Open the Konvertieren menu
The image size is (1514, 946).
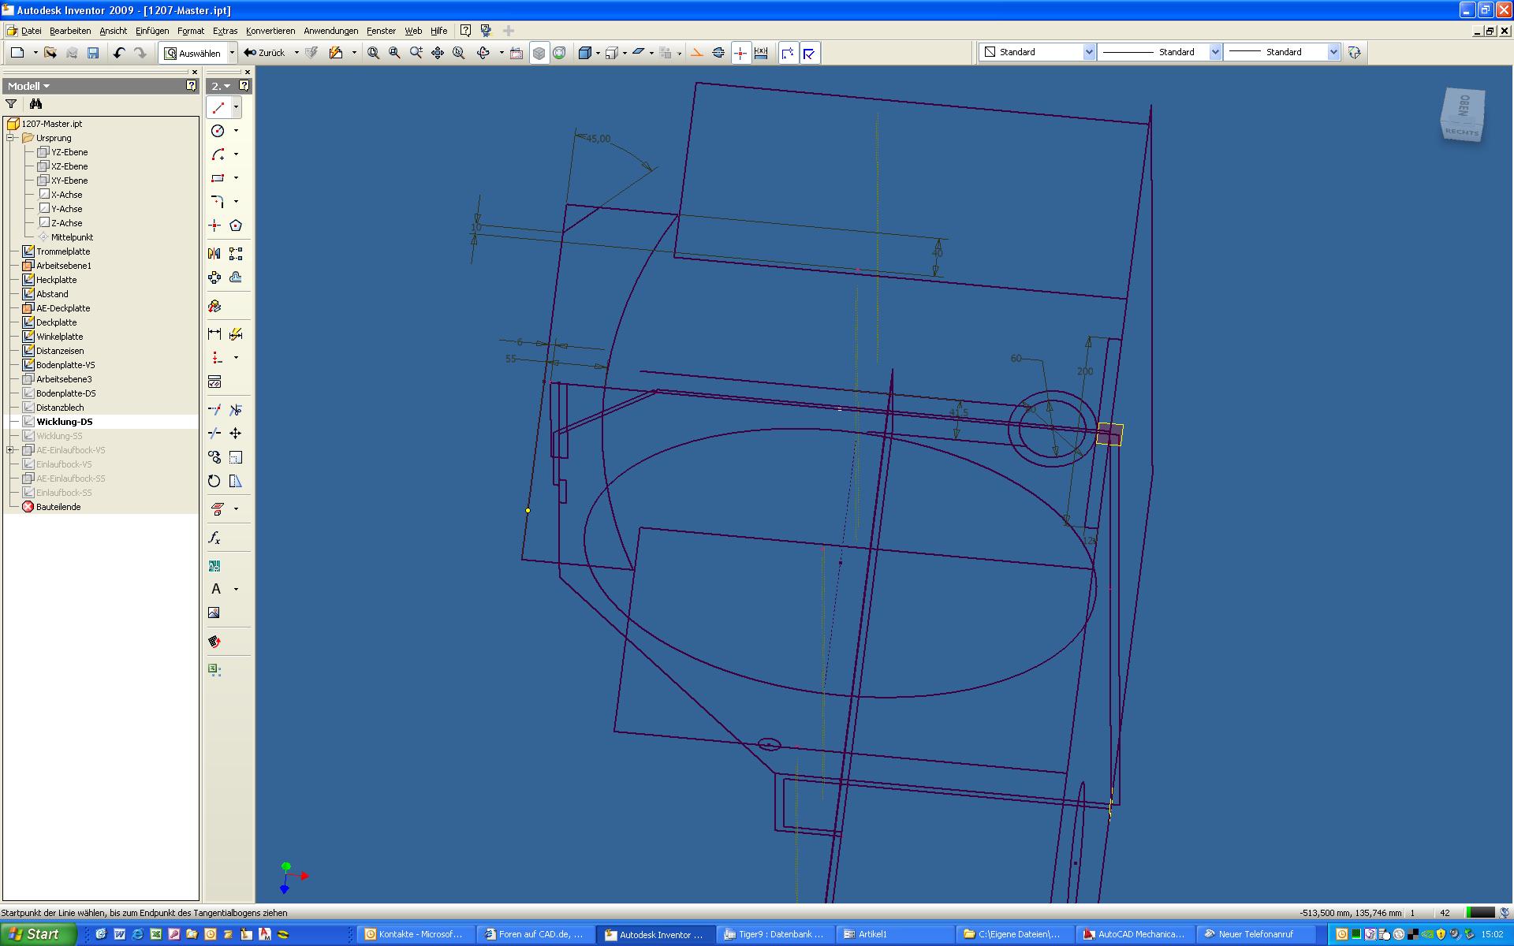270,31
